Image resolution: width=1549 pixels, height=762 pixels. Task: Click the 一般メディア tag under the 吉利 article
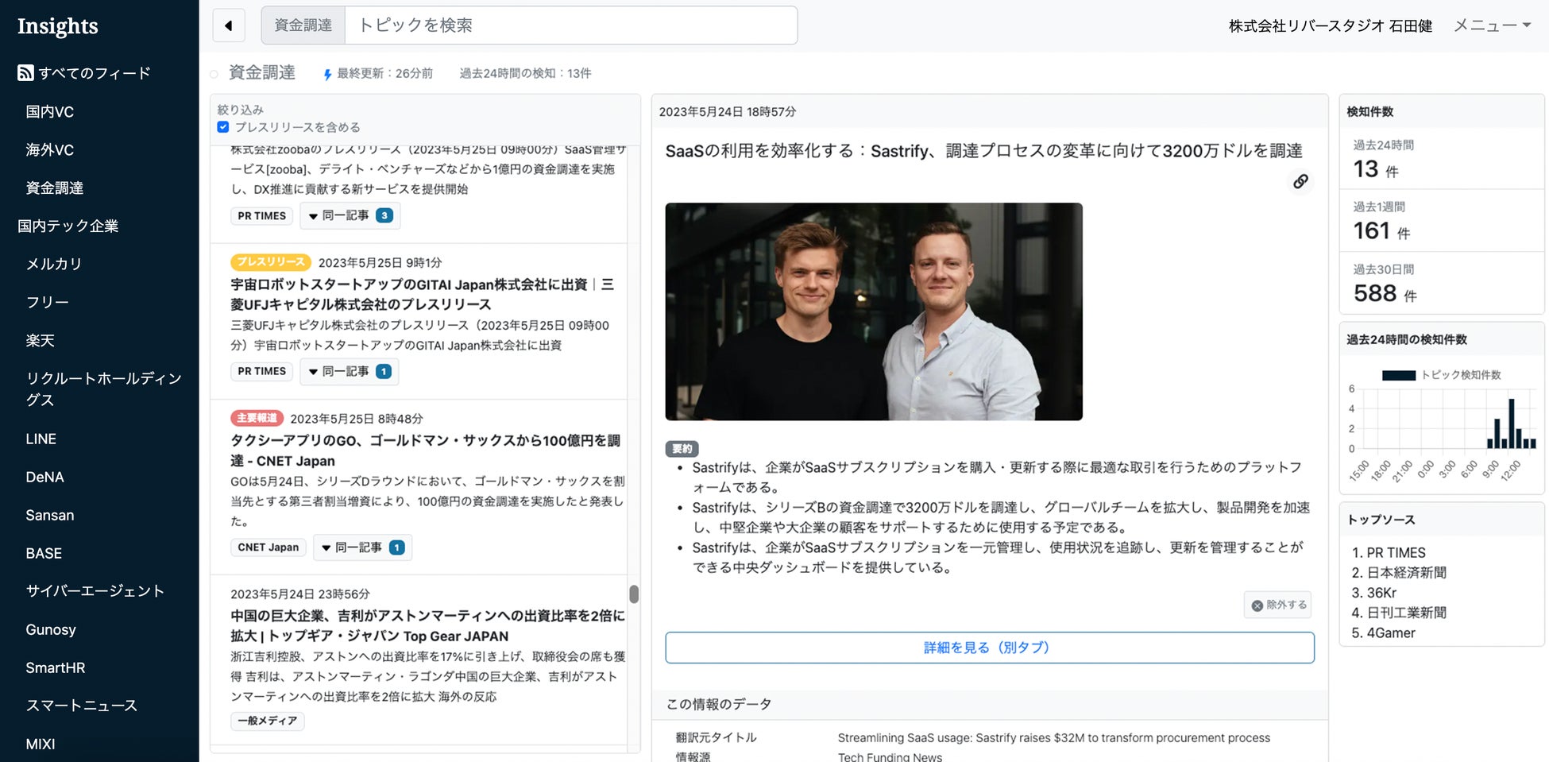[x=268, y=721]
